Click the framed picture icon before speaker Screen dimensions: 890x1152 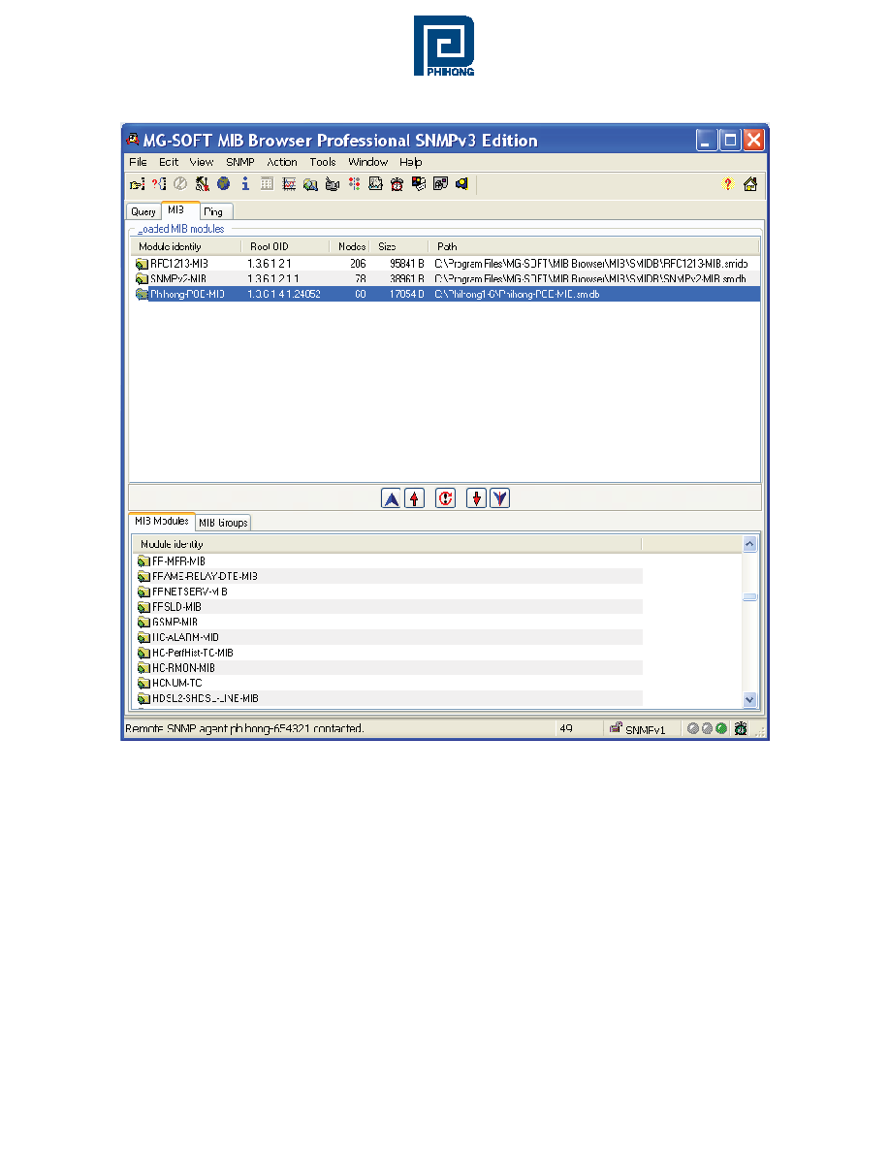point(440,183)
